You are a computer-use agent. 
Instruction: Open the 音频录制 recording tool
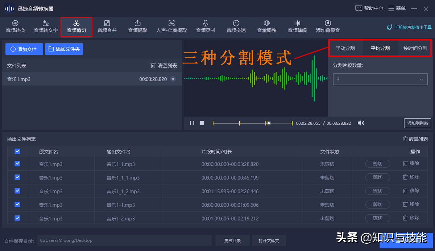click(x=206, y=26)
